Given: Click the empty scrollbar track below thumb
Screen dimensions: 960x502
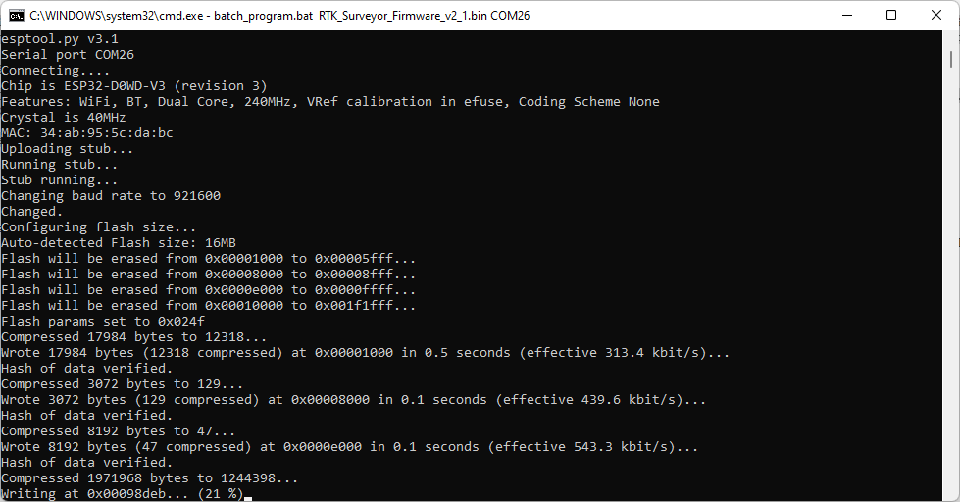Looking at the screenshot, I should pos(951,294).
